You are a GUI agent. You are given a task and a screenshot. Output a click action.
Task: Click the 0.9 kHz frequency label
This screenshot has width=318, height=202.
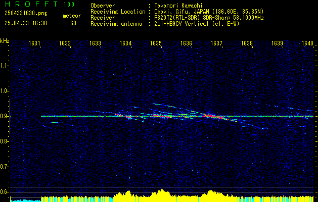tap(4, 116)
